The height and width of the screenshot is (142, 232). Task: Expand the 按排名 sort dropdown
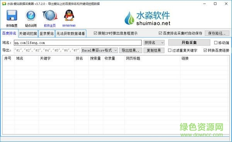tap(154, 43)
